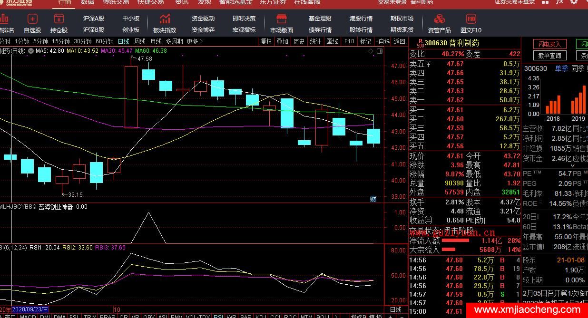
Task: Click the 2020/09/23 date marker
Action: coord(30,309)
